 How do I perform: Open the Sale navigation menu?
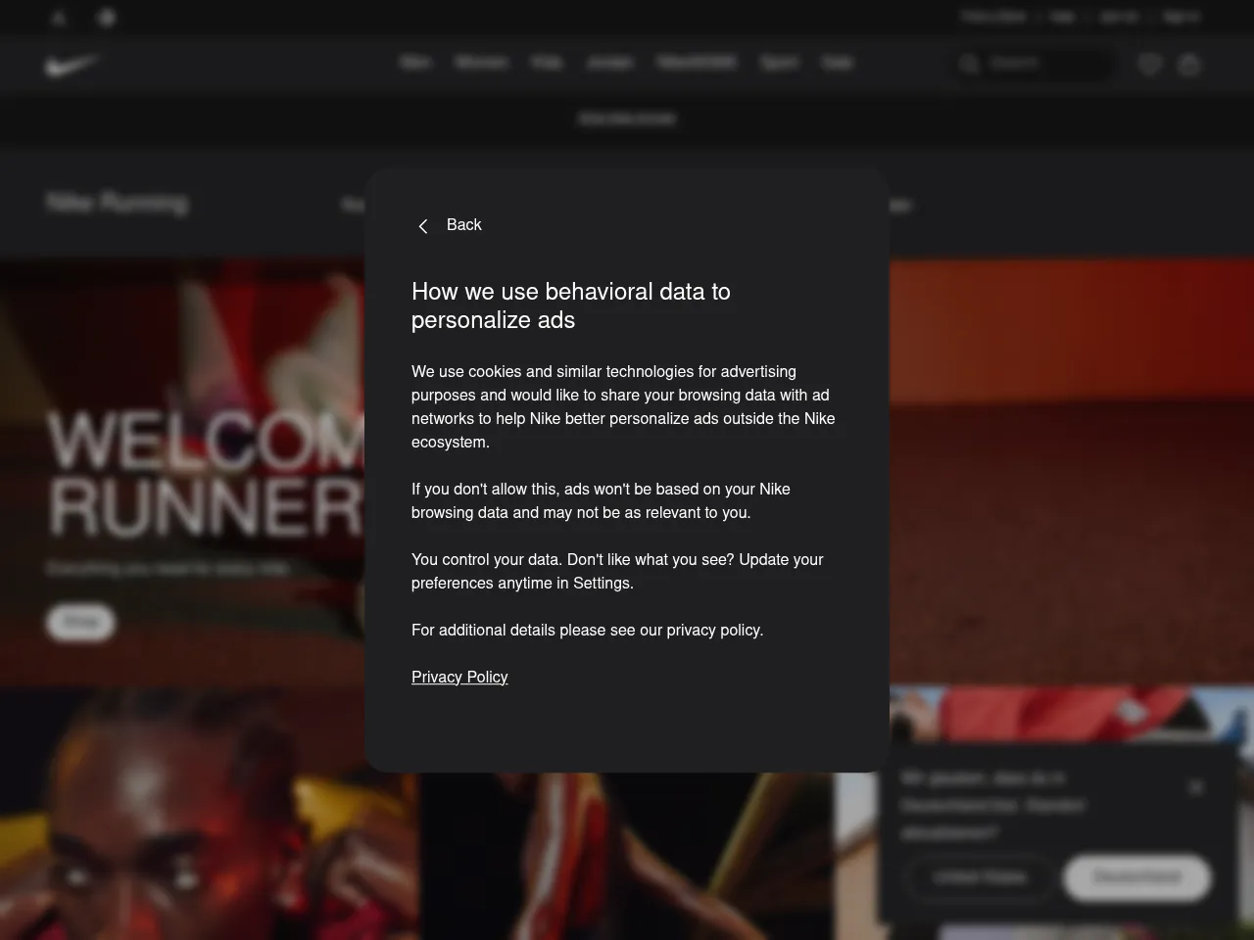(838, 62)
